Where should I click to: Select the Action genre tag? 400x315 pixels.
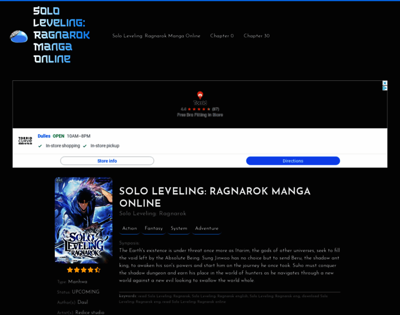(x=129, y=228)
